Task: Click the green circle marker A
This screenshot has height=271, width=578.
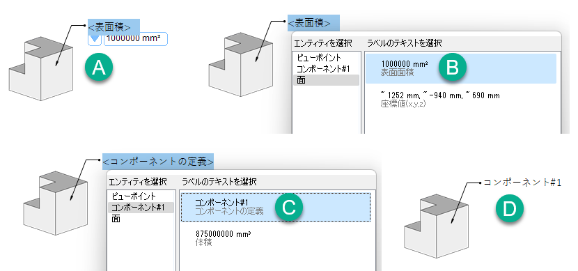Action: pos(98,68)
